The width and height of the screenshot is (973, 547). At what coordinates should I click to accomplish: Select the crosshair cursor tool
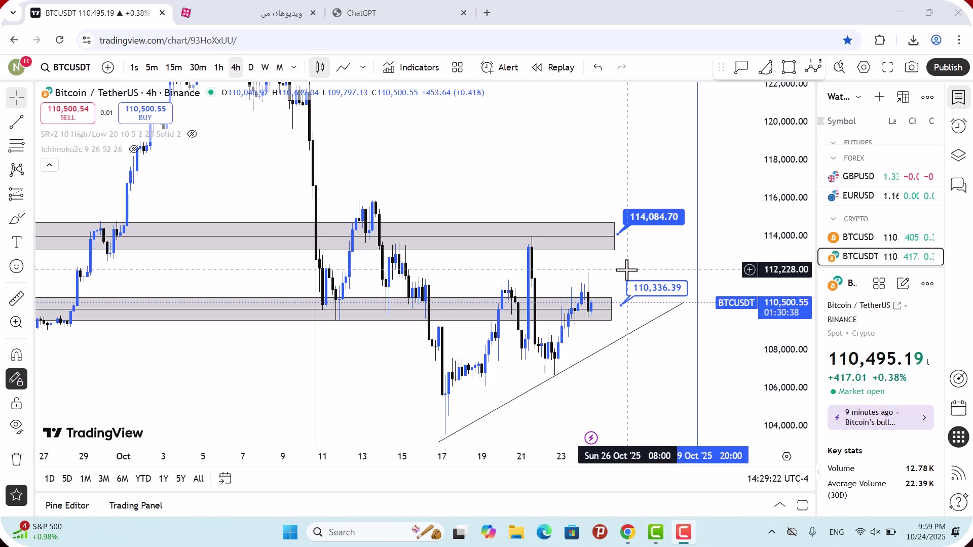(x=16, y=98)
